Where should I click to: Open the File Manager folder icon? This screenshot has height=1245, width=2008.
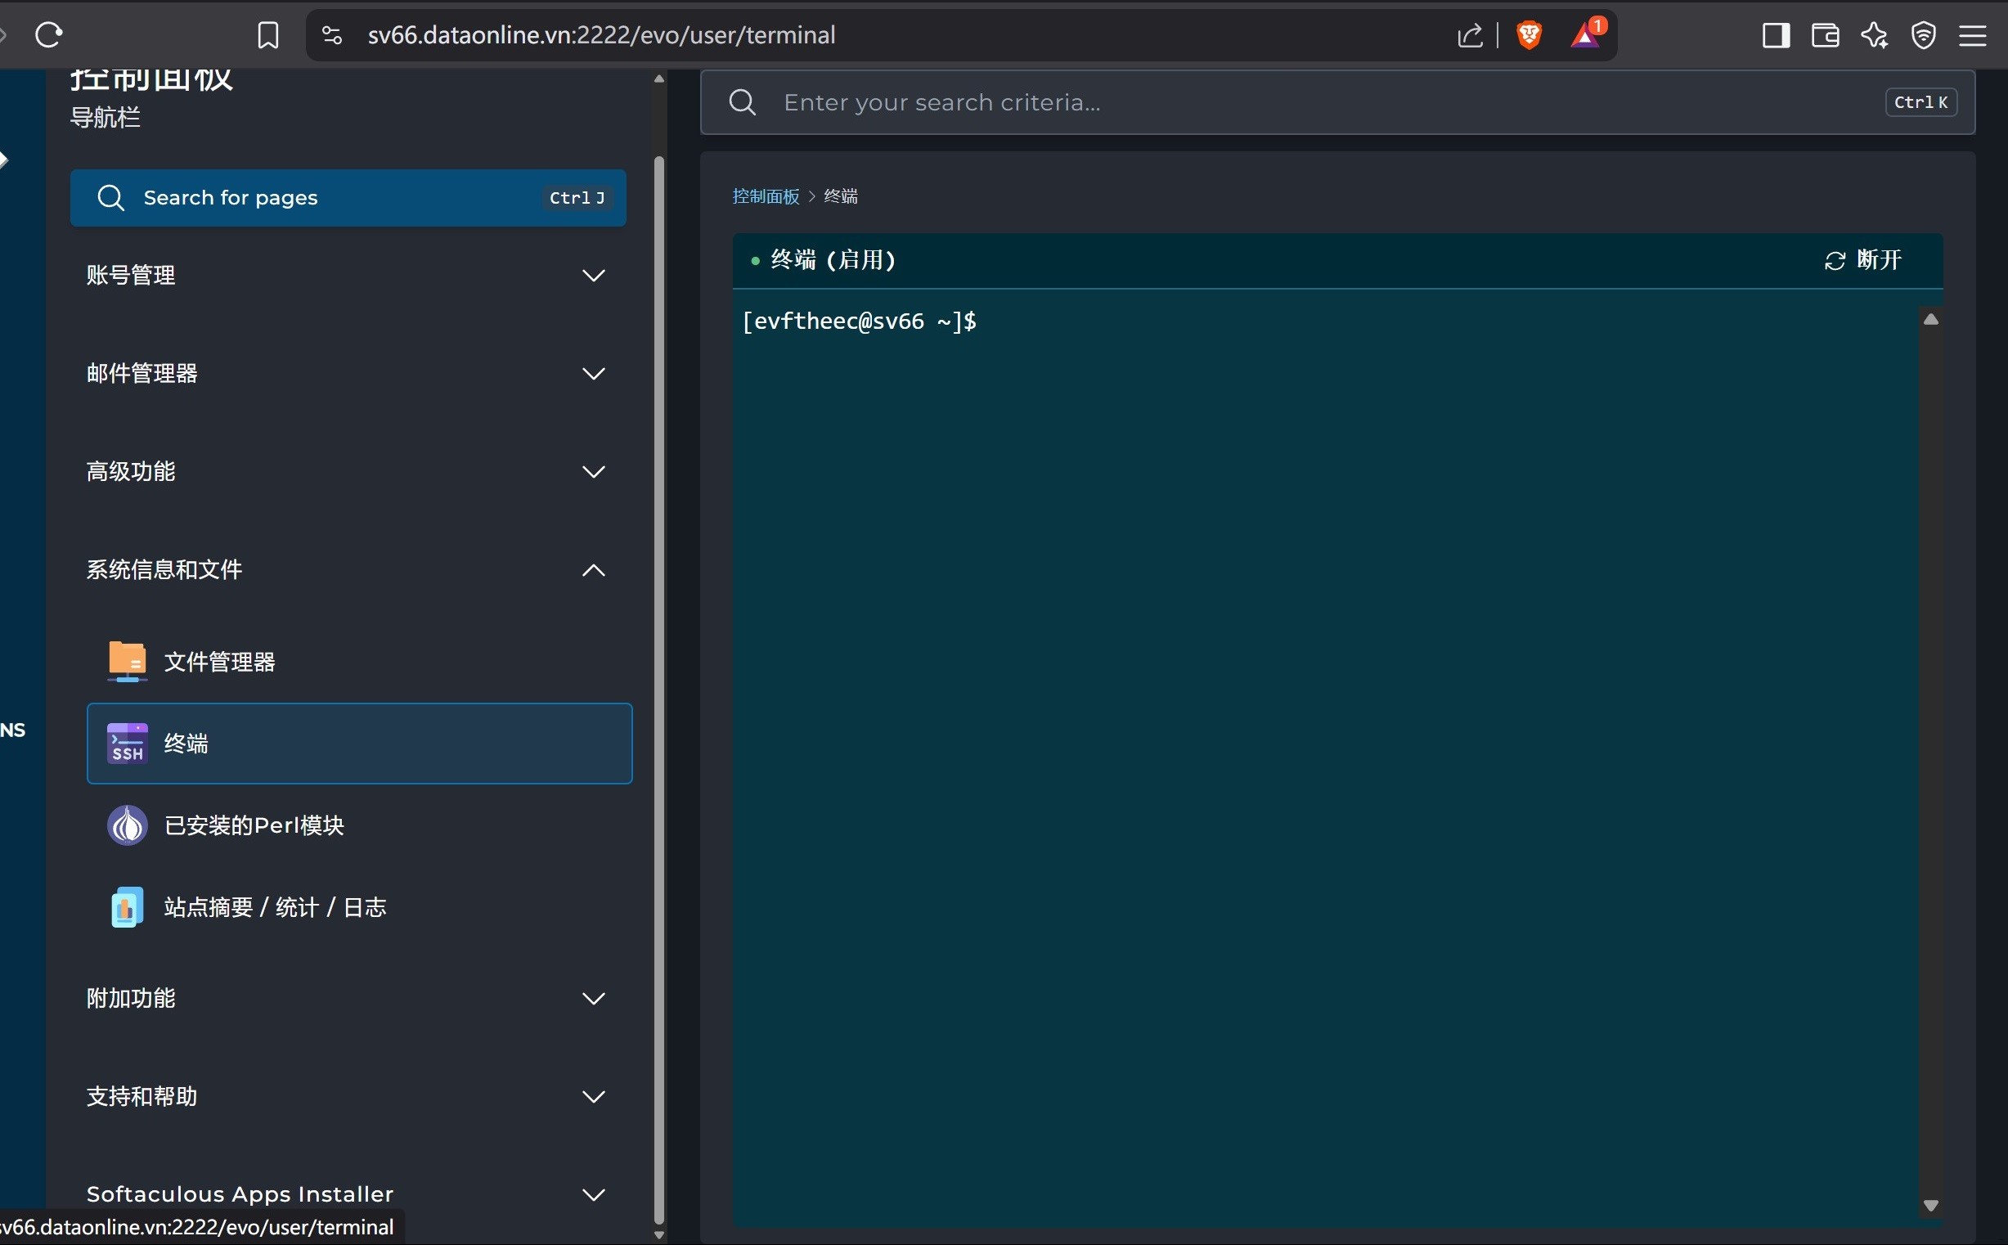tap(127, 661)
